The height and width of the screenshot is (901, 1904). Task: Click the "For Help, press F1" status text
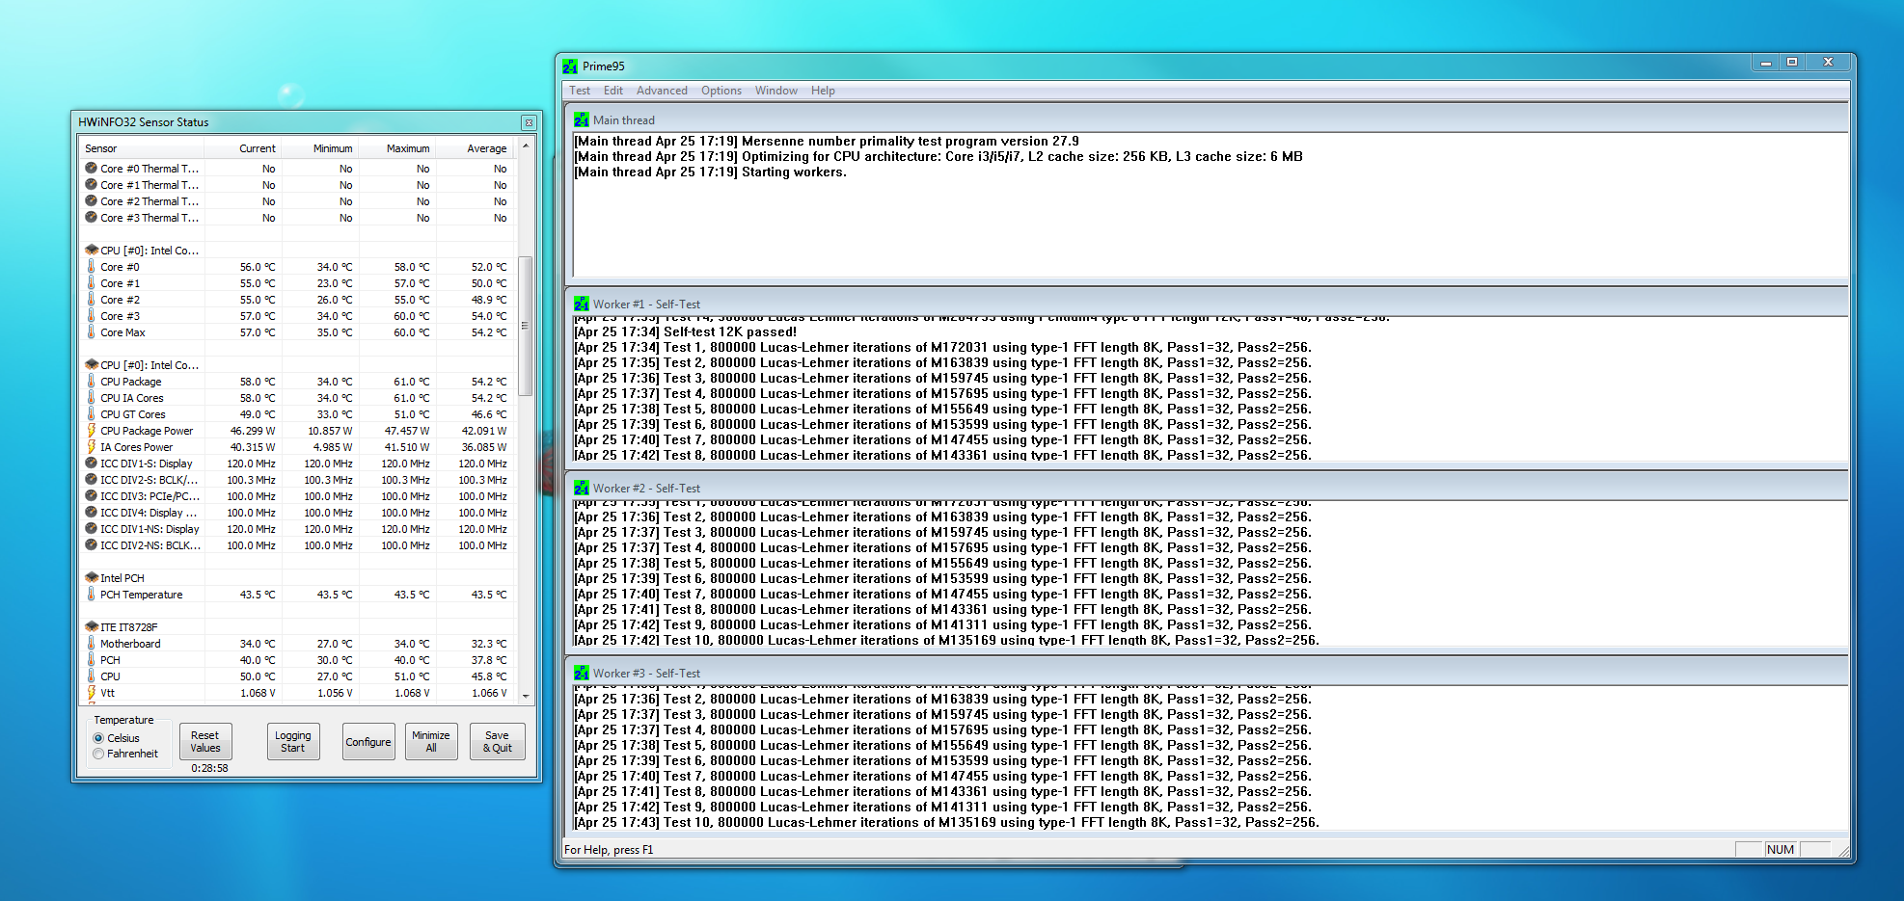click(x=609, y=850)
